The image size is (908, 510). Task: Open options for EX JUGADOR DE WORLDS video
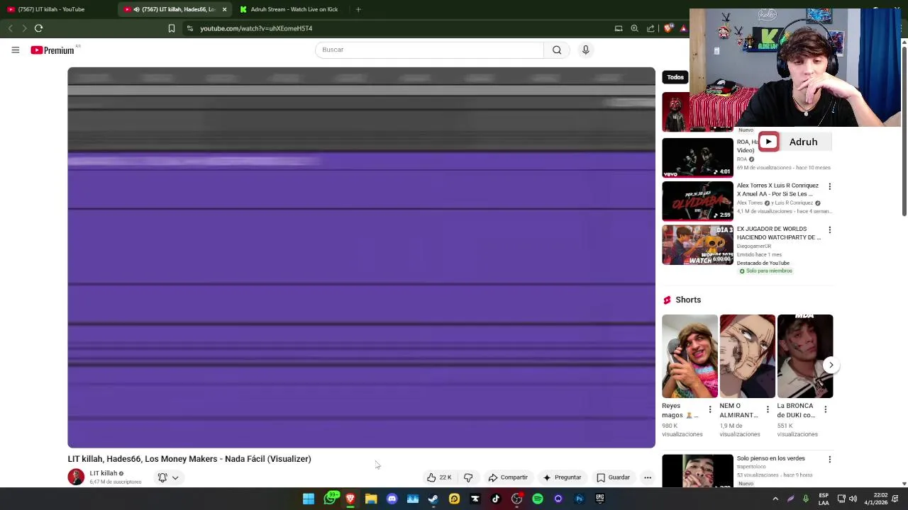pyautogui.click(x=829, y=230)
